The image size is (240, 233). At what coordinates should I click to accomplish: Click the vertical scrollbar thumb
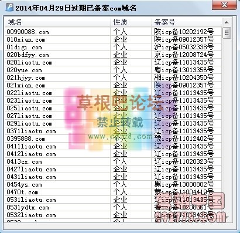coord(227,33)
